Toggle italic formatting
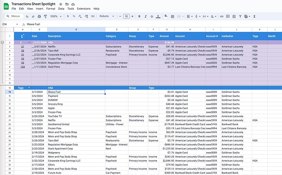282x175 pixels. tap(145, 16)
